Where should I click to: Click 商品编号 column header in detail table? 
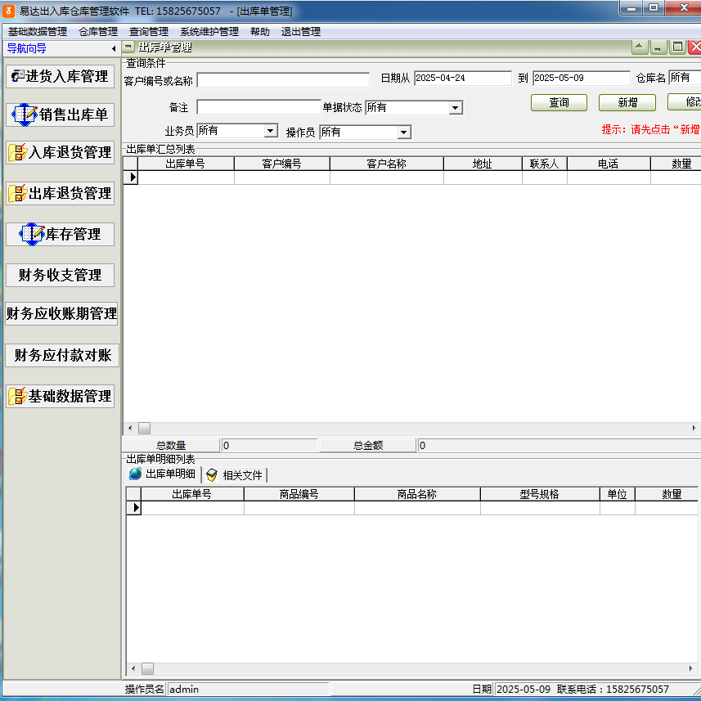(299, 494)
